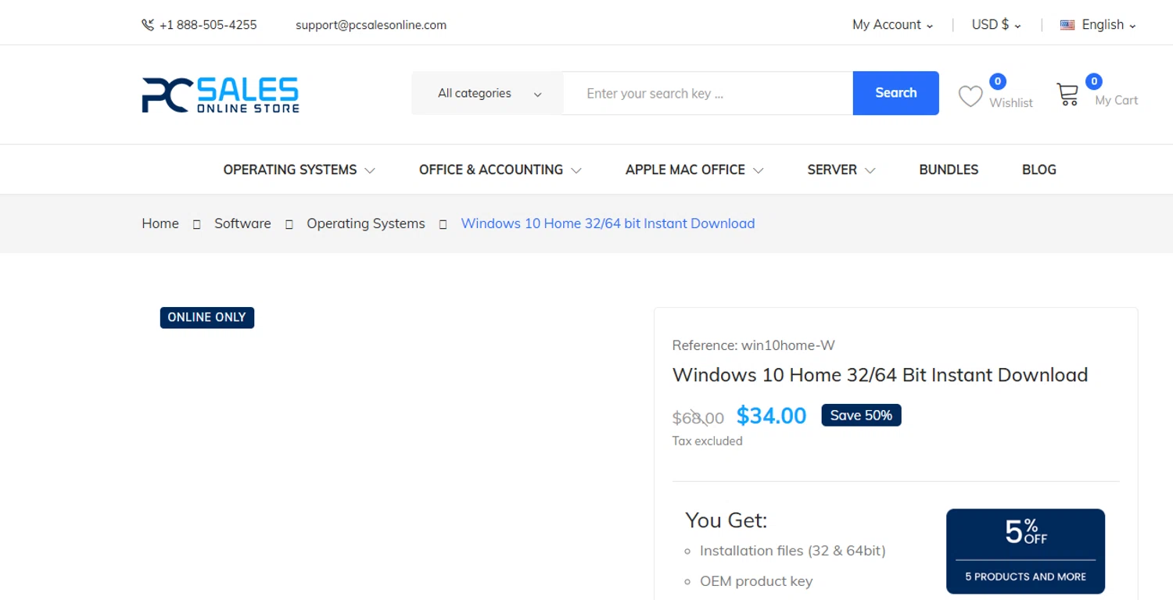The width and height of the screenshot is (1173, 600).
Task: Open the My Cart text link
Action: (x=1116, y=100)
